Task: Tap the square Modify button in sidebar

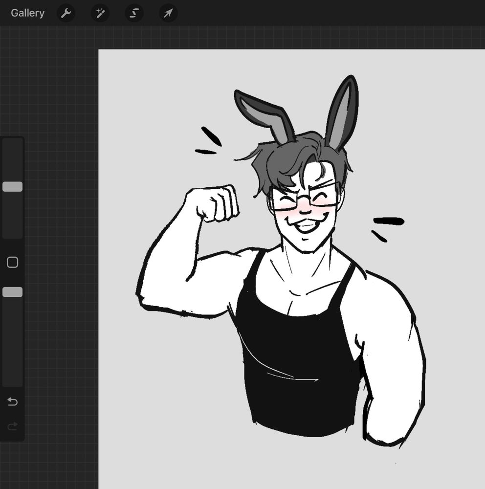Action: (x=13, y=263)
